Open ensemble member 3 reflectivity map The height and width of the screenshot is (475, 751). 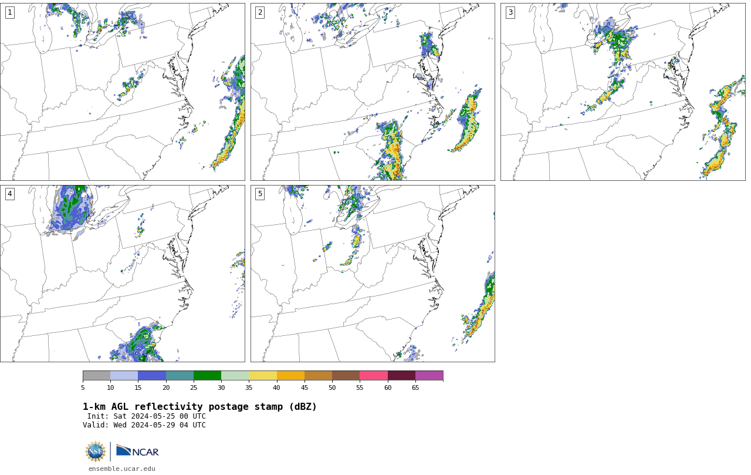tap(623, 92)
